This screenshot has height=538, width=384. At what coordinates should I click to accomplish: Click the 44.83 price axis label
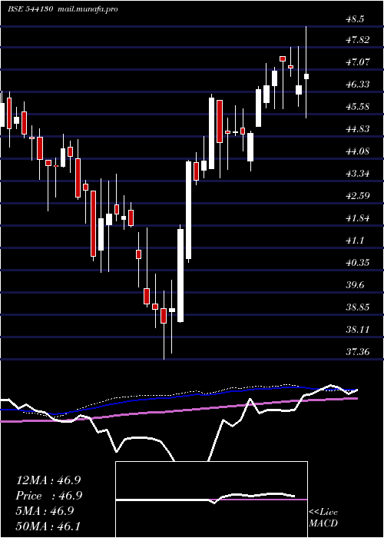tap(357, 129)
